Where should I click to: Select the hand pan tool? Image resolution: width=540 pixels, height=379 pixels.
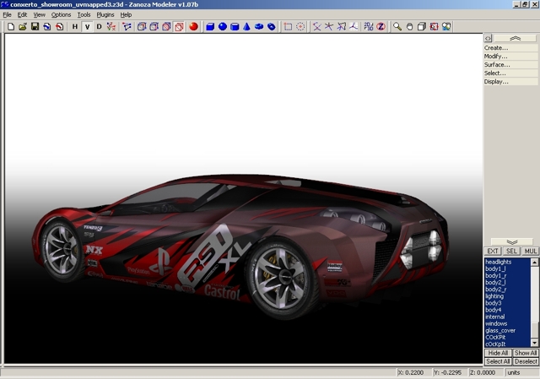point(409,27)
